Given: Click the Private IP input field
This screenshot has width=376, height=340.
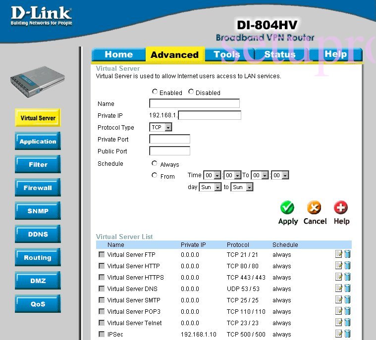Looking at the screenshot, I should 210,115.
